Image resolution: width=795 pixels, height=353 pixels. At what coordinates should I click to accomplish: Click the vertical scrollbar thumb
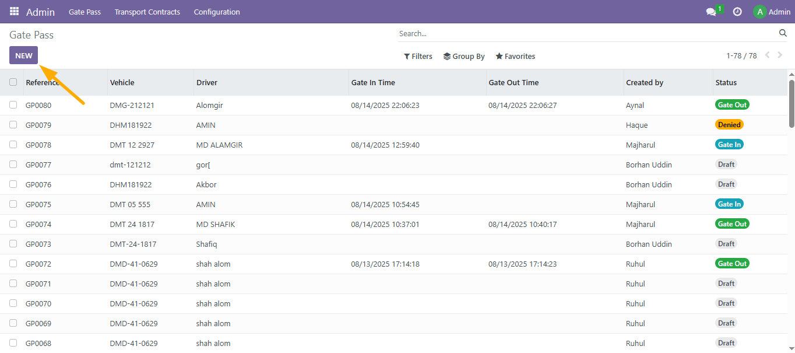[792, 103]
